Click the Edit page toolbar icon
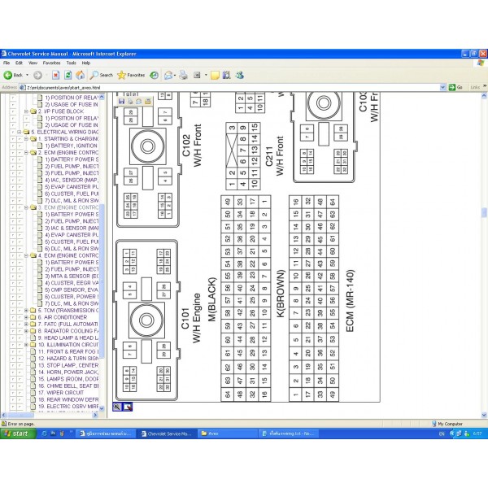 197,75
